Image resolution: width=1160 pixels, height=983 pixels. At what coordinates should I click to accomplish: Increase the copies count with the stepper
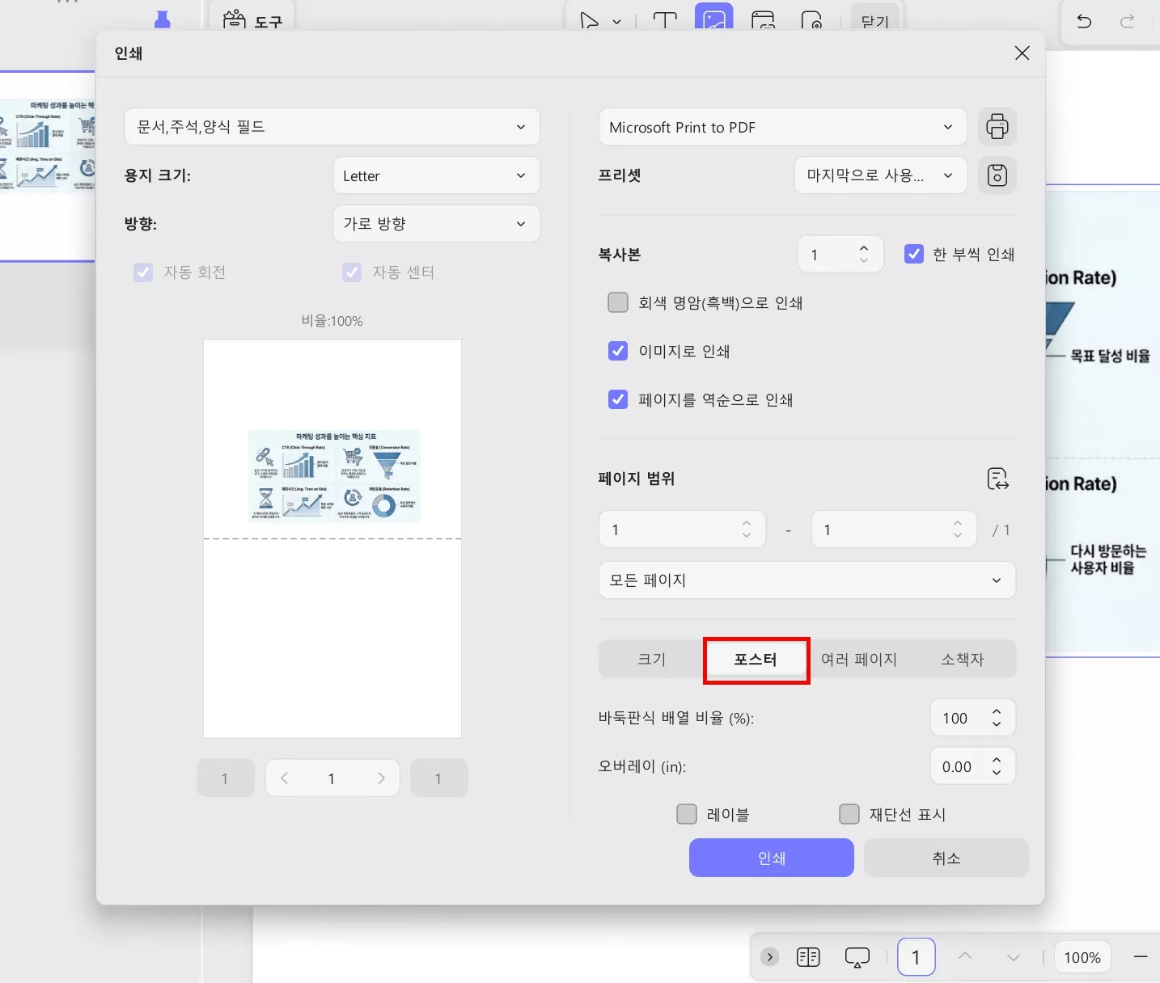[x=864, y=247]
